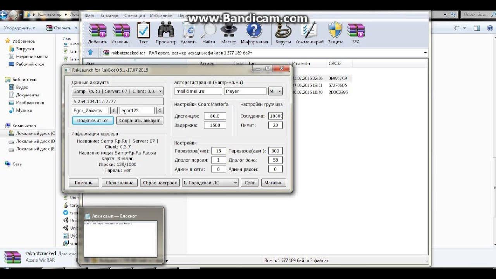Open WinRAR archive path dropdown arrow

425,53
